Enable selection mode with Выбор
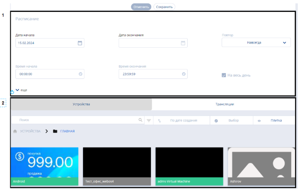Screen dimensions: 298x191 pos(231,121)
